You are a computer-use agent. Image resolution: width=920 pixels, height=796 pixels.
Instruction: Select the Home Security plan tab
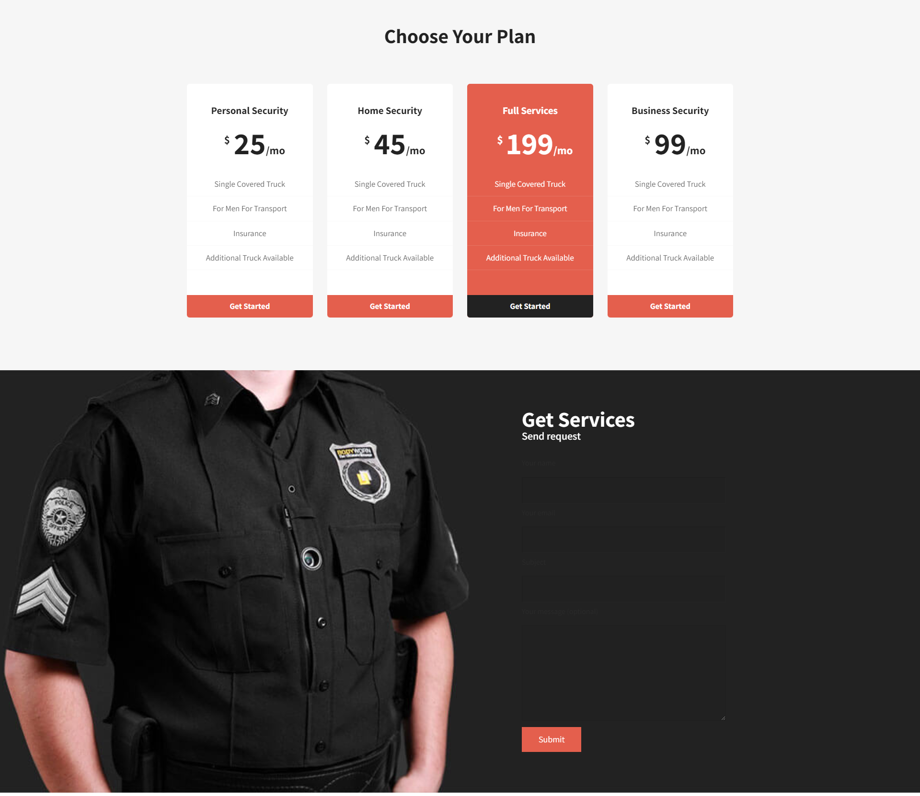(x=389, y=110)
